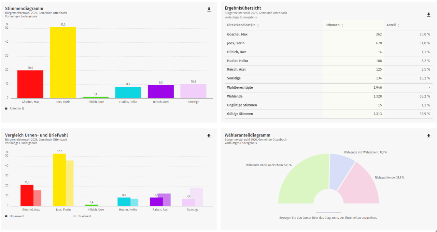Sort table by Stimmen column
This screenshot has width=437, height=232.
(x=335, y=25)
